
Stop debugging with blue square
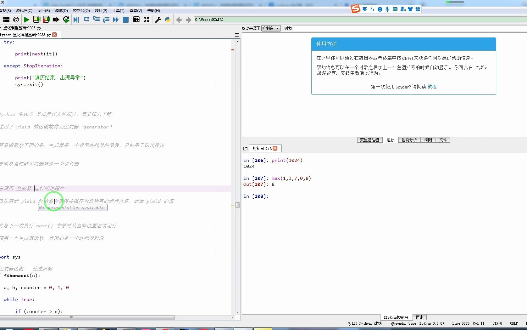(x=125, y=20)
